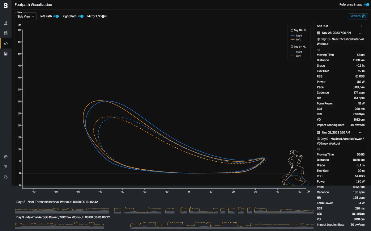This screenshot has height=231, width=371.
Task: Click the Day 16 timeline label 00:00:00-01:02:42
Action: (x=85, y=202)
